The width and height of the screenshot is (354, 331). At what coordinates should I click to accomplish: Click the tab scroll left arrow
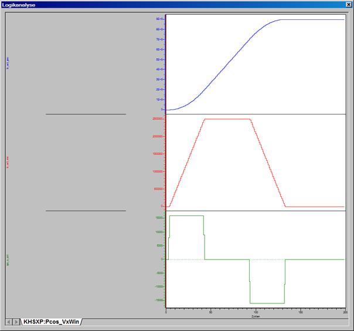9,322
